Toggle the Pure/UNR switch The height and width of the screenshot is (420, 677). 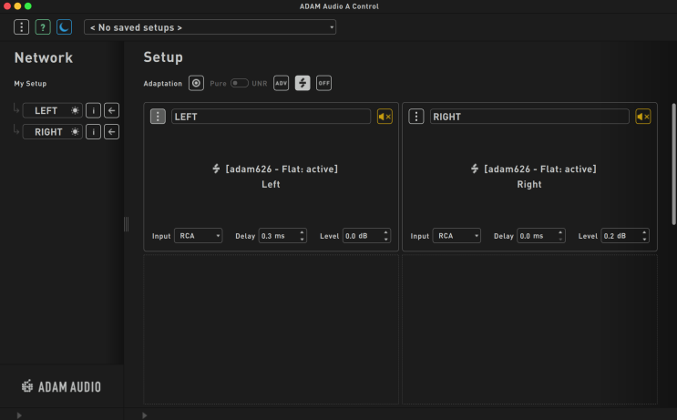click(240, 83)
